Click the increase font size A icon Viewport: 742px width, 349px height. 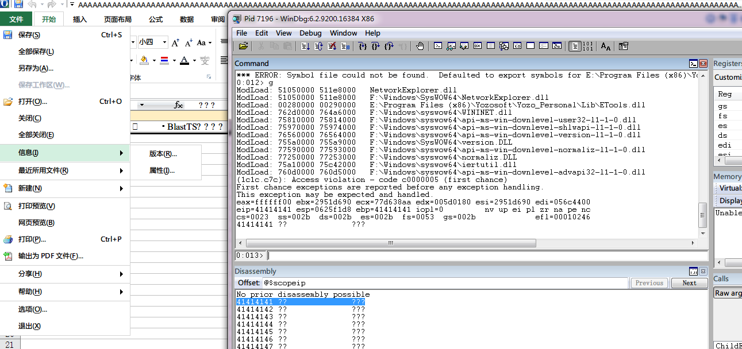click(175, 42)
